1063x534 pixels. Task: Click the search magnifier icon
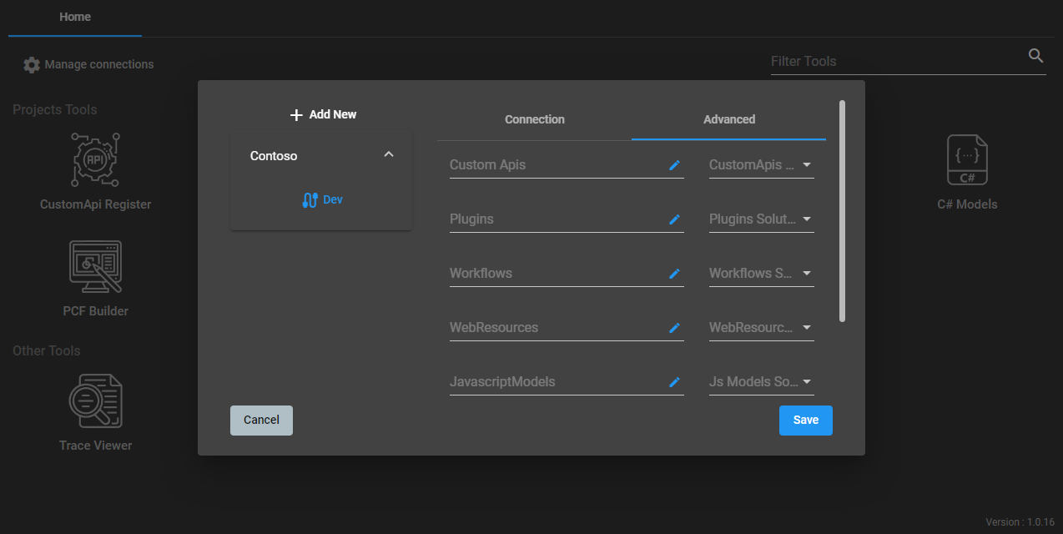point(1035,56)
